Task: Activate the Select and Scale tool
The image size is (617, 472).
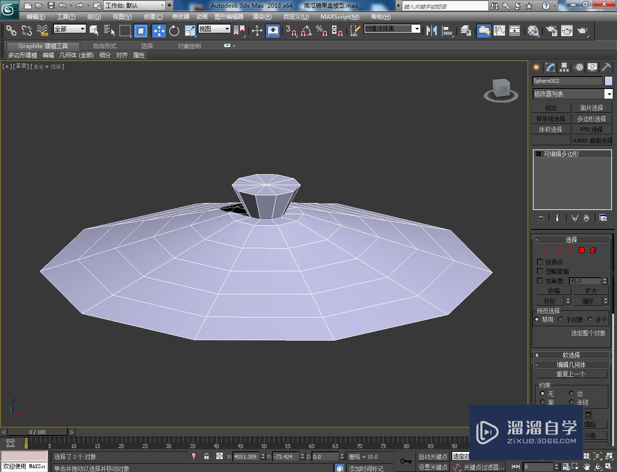Action: pos(190,31)
